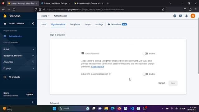Viewport: 199px width, 112px height.
Task: Click the page vertical scrollbar
Action: [x=198, y=46]
